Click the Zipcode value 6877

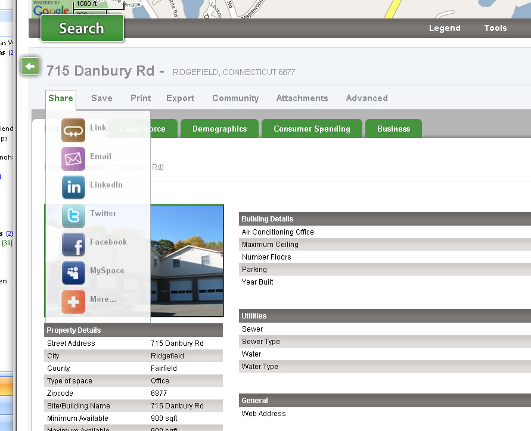(x=159, y=393)
